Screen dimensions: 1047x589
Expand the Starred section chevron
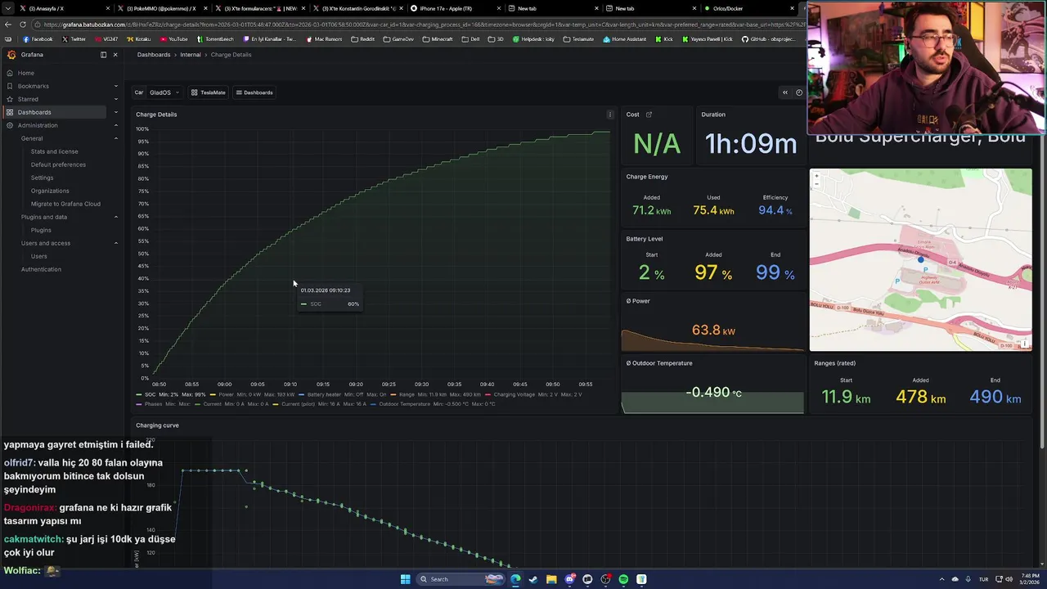tap(115, 99)
